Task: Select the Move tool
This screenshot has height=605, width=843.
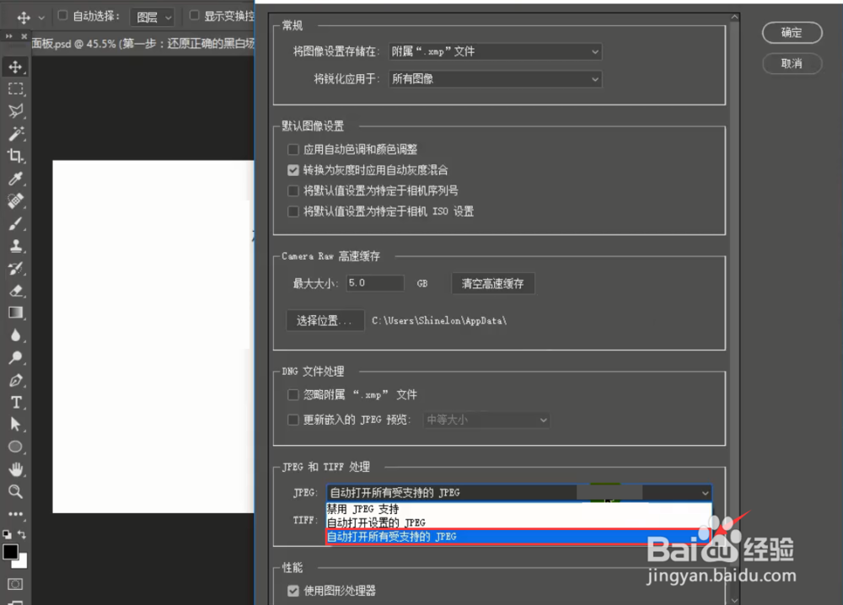Action: tap(15, 66)
